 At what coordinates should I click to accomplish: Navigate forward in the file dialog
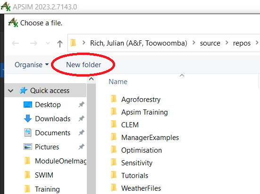pos(34,43)
